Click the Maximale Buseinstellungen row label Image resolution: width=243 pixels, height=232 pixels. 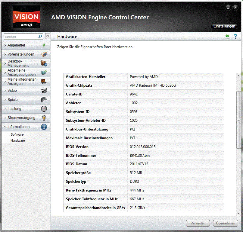pos(89,138)
